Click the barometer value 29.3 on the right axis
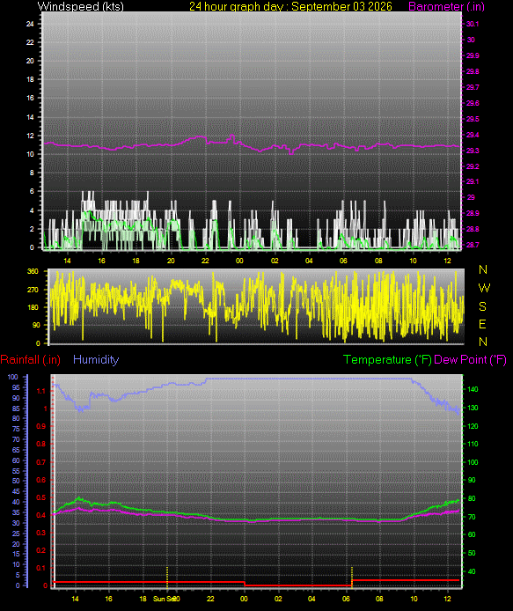This screenshot has height=611, width=513. [473, 151]
